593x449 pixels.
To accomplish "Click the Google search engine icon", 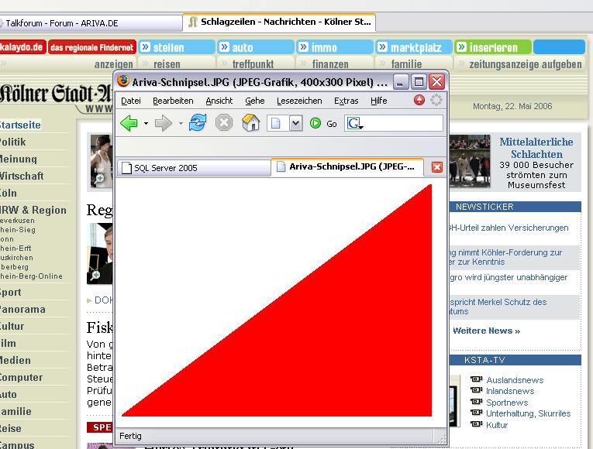I will (353, 123).
